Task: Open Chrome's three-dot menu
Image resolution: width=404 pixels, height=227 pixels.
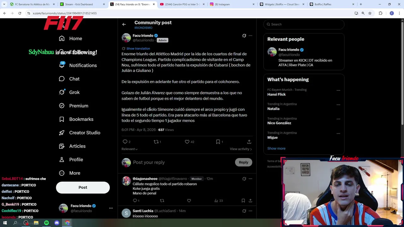Action: pos(399,13)
